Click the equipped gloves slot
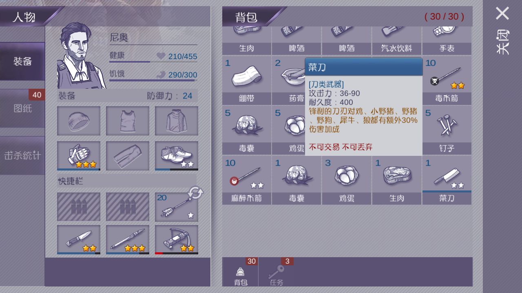The width and height of the screenshot is (522, 293). point(79,156)
